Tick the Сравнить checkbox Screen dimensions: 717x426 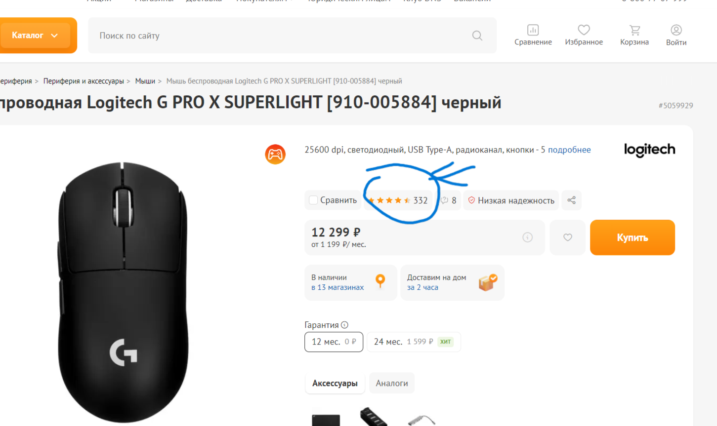point(313,200)
